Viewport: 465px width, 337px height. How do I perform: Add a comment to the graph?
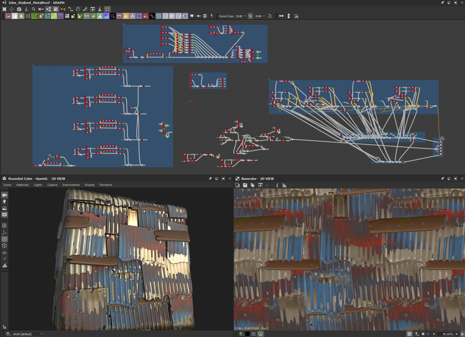pos(192,16)
